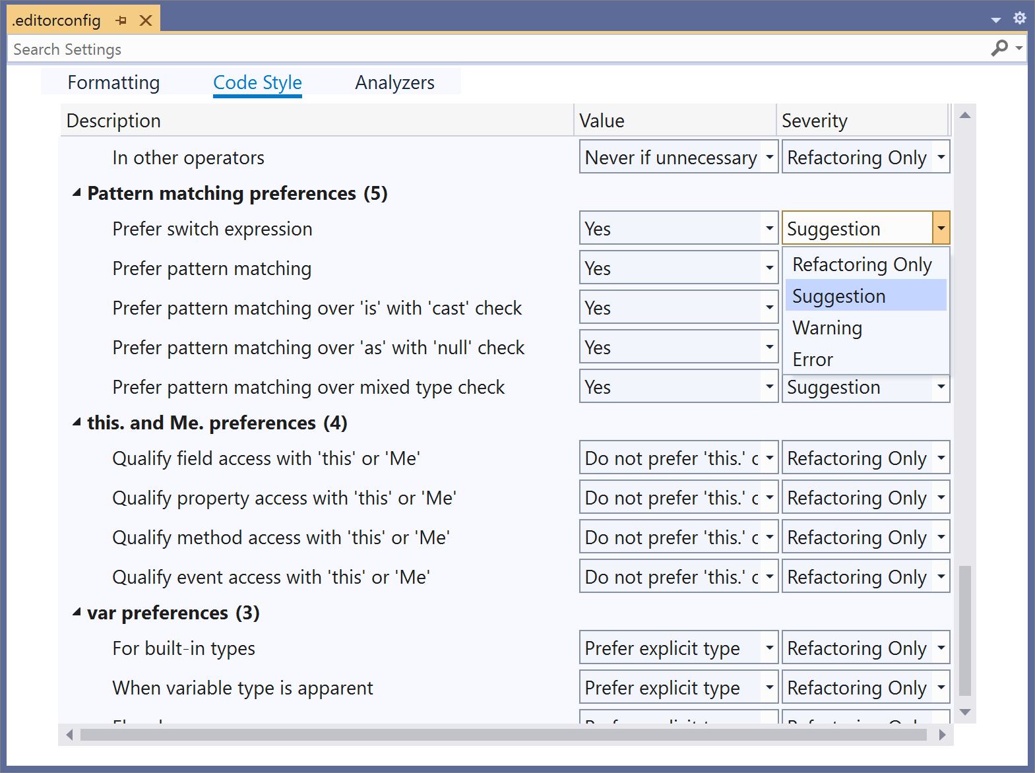Select the 'In other operators' row text
The height and width of the screenshot is (773, 1035).
pyautogui.click(x=188, y=158)
